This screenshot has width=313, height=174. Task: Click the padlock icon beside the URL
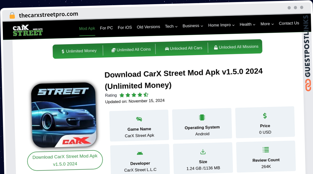click(12, 15)
